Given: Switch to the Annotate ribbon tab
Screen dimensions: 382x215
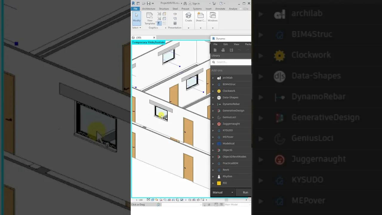Looking at the screenshot, I should [220, 9].
